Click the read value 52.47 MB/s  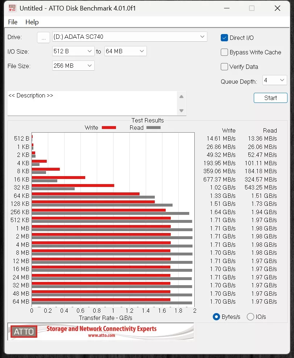(x=262, y=155)
